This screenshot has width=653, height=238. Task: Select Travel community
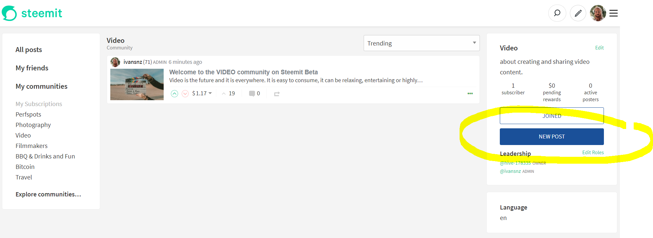24,177
